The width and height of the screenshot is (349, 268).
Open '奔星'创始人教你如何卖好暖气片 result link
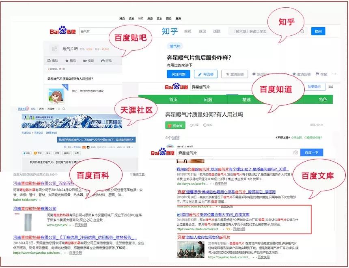(x=203, y=237)
